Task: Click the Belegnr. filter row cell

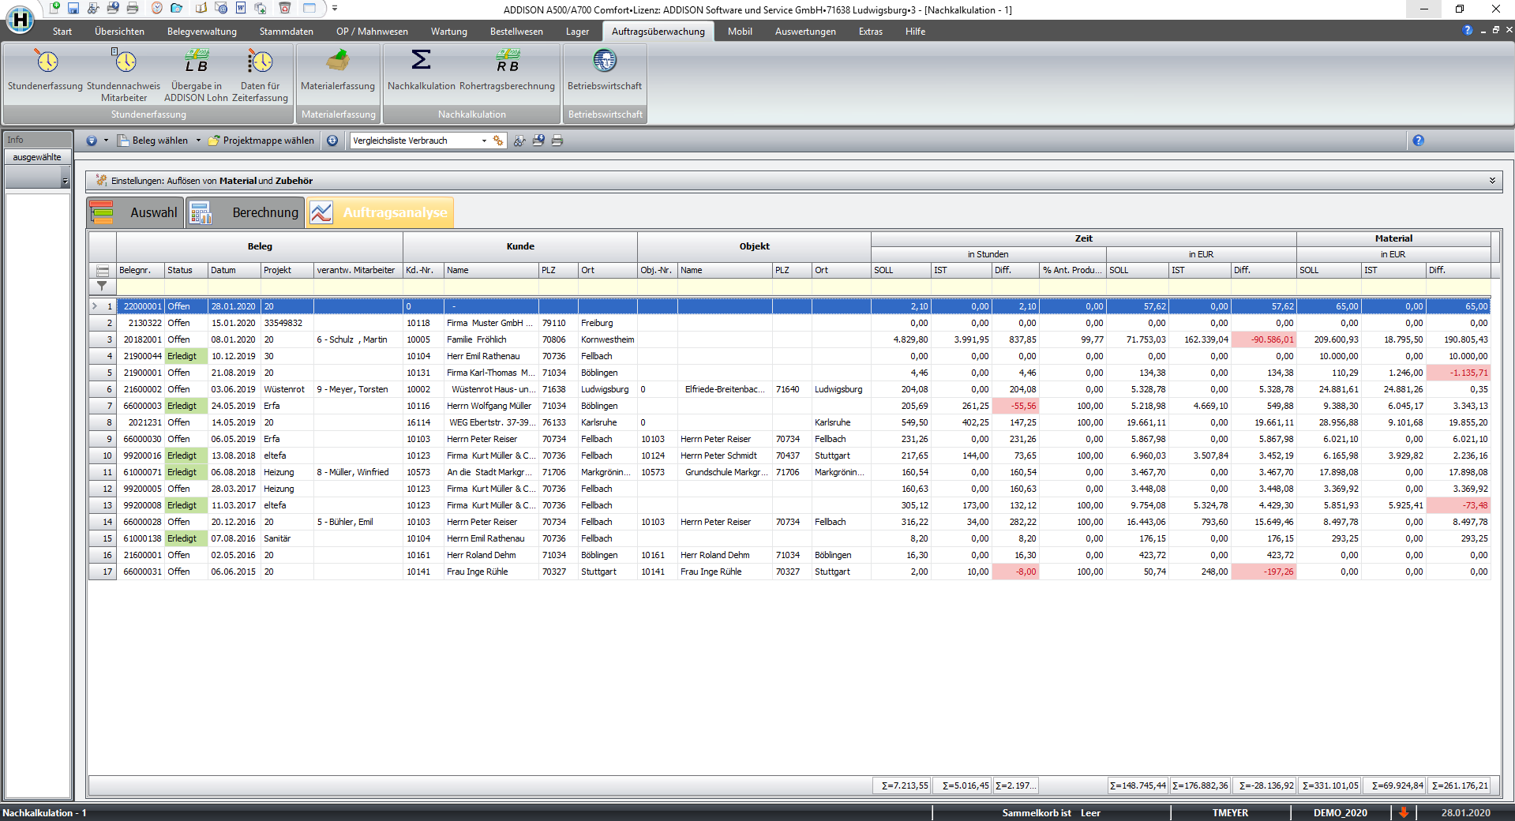Action: tap(141, 287)
